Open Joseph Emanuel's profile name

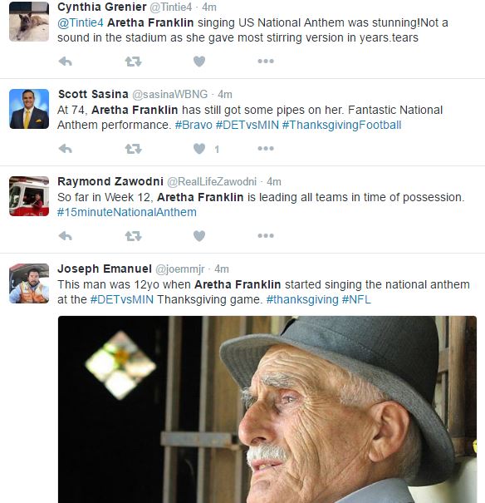(x=105, y=269)
